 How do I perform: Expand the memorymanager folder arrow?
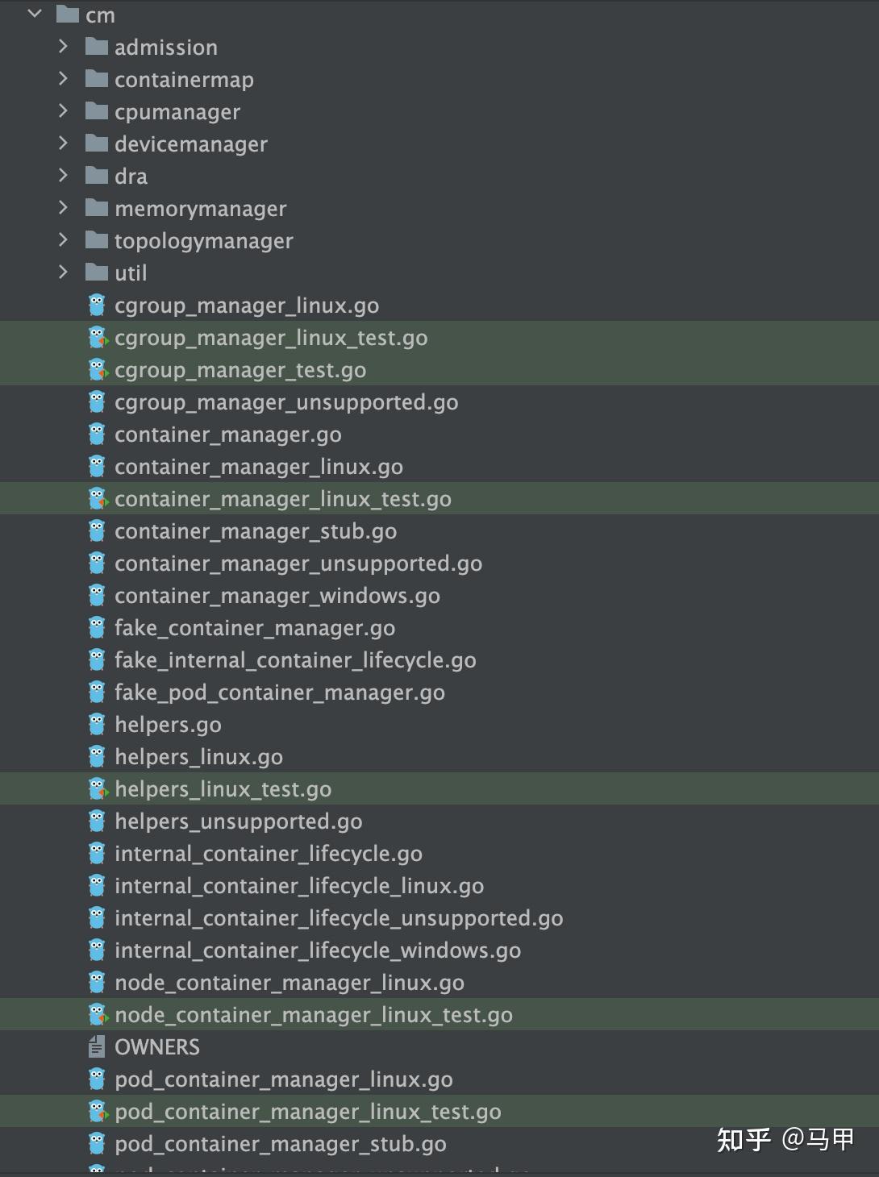tap(63, 208)
